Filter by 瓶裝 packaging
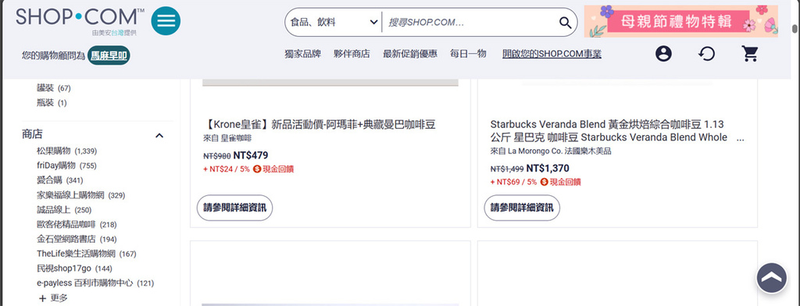Screen dimensions: 800x306 coord(52,103)
